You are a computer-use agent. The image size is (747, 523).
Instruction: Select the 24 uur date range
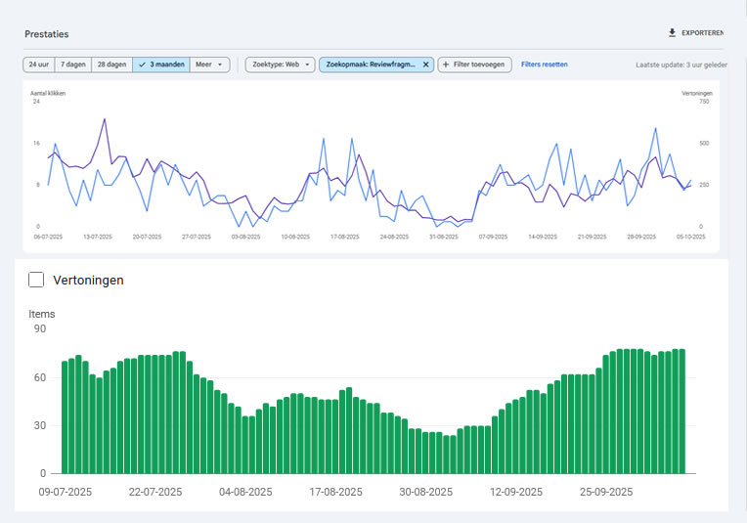(38, 65)
